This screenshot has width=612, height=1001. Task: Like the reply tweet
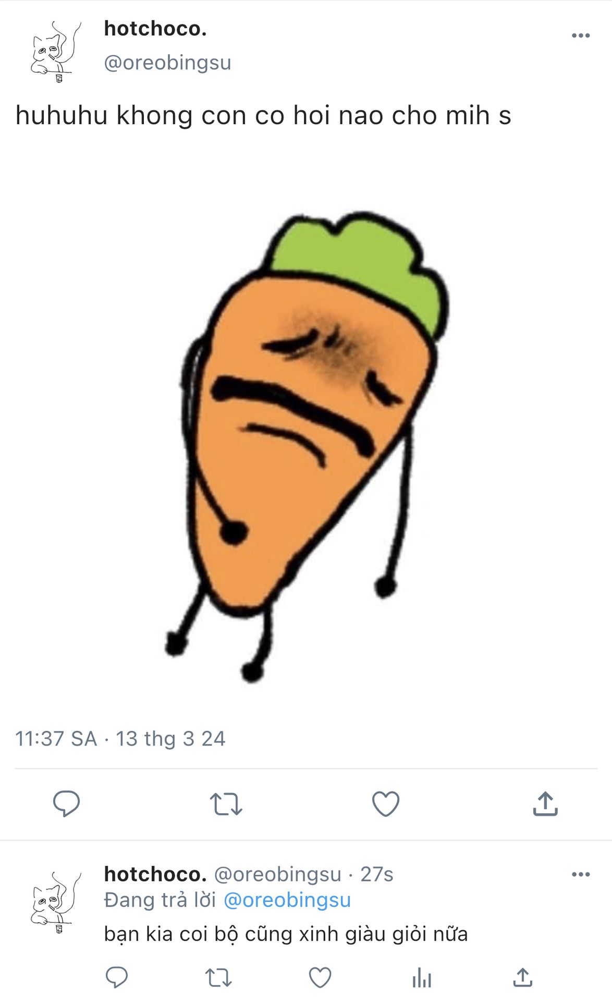point(320,978)
